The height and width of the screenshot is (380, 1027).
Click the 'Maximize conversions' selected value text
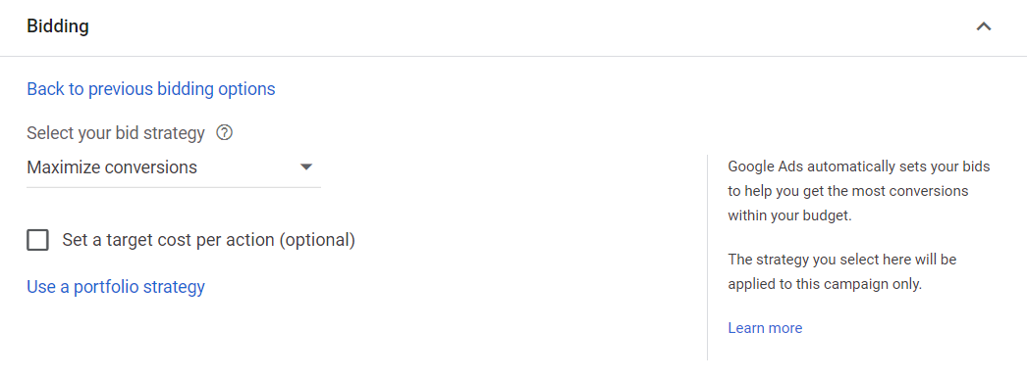click(x=112, y=167)
